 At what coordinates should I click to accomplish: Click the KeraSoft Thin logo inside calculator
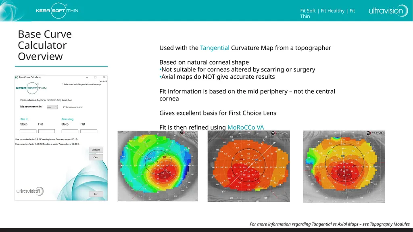(x=31, y=88)
